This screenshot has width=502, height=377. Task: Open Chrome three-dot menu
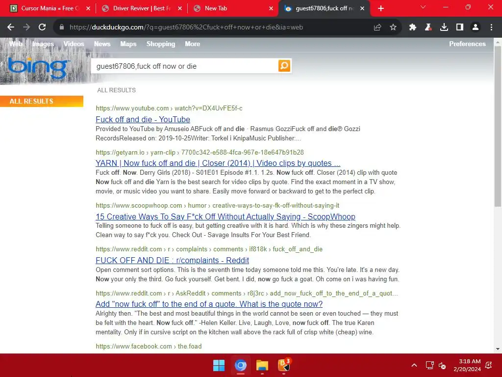click(x=491, y=27)
